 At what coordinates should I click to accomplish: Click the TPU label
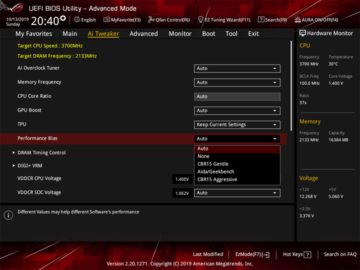pyautogui.click(x=22, y=124)
